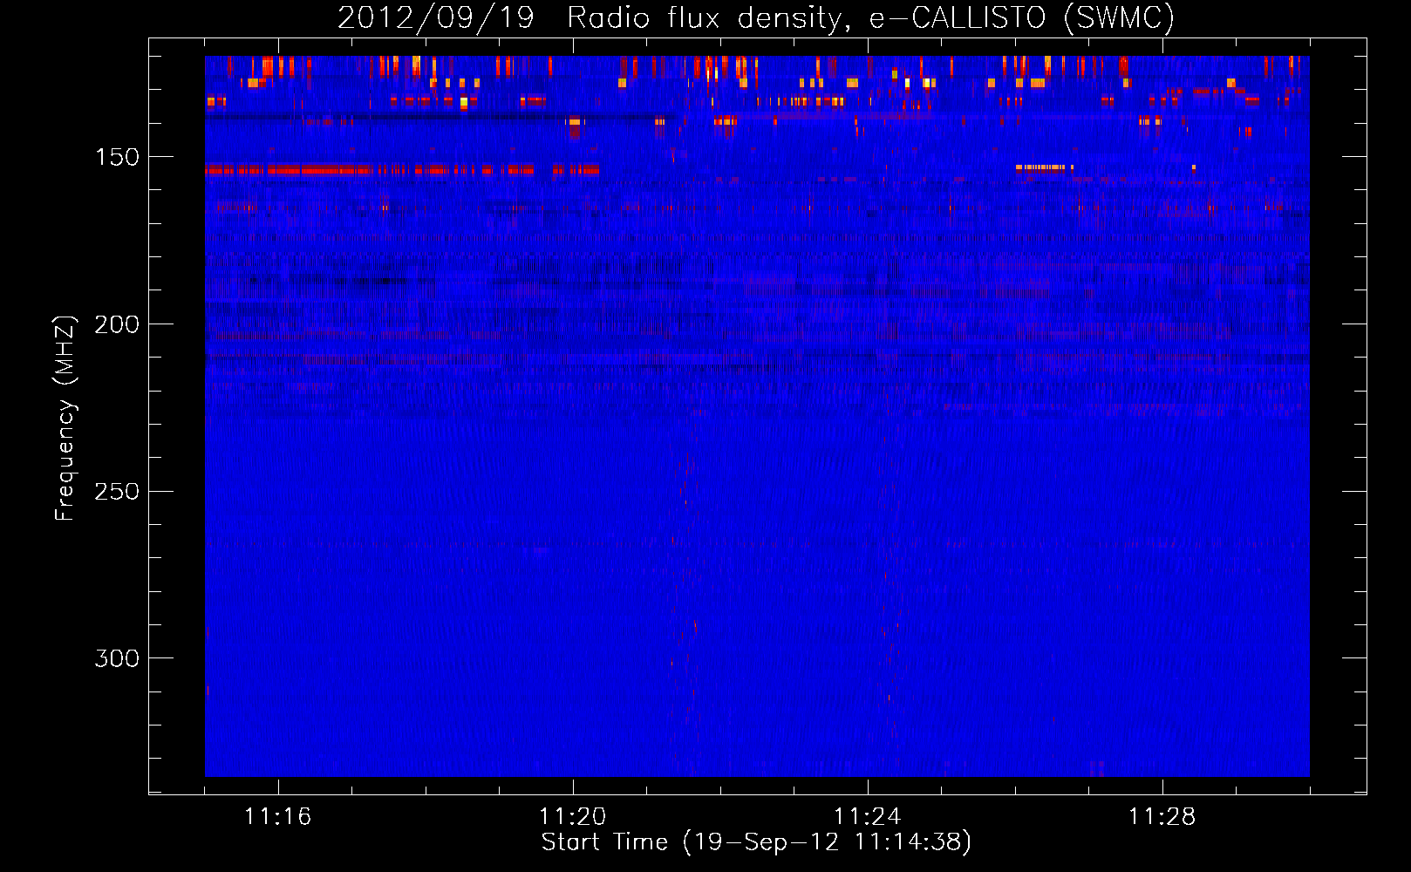
Task: Click the 11:24 time tick label
Action: pos(868,816)
